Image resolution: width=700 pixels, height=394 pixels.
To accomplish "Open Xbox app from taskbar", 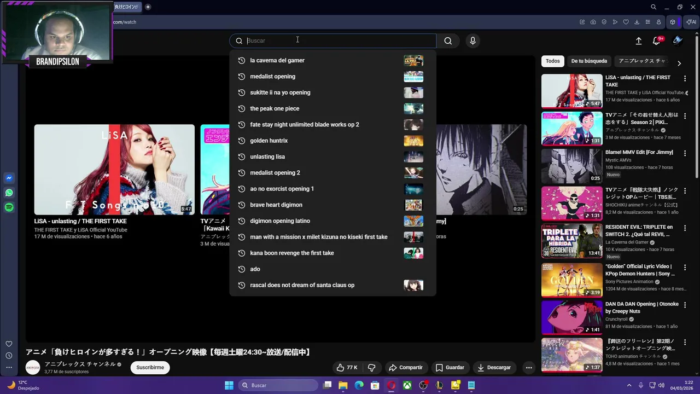I will coord(407,385).
